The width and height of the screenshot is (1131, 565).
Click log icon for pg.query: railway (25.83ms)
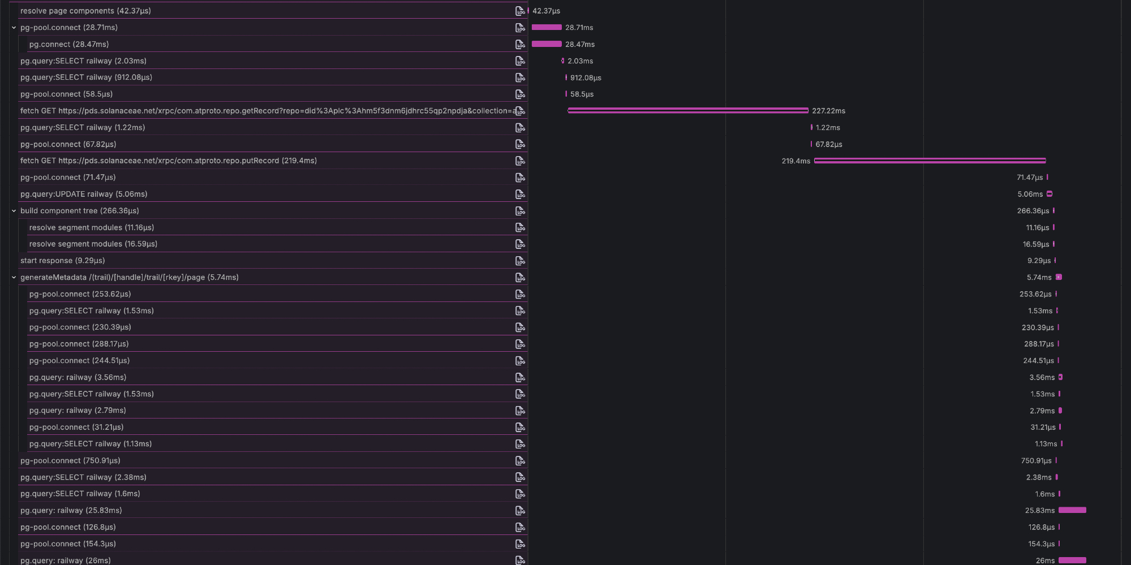pyautogui.click(x=520, y=511)
